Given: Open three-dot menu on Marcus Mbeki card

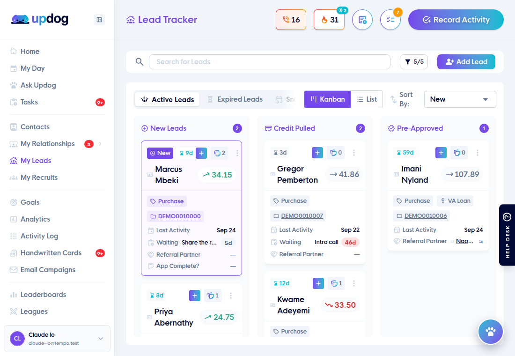Looking at the screenshot, I should [237, 153].
